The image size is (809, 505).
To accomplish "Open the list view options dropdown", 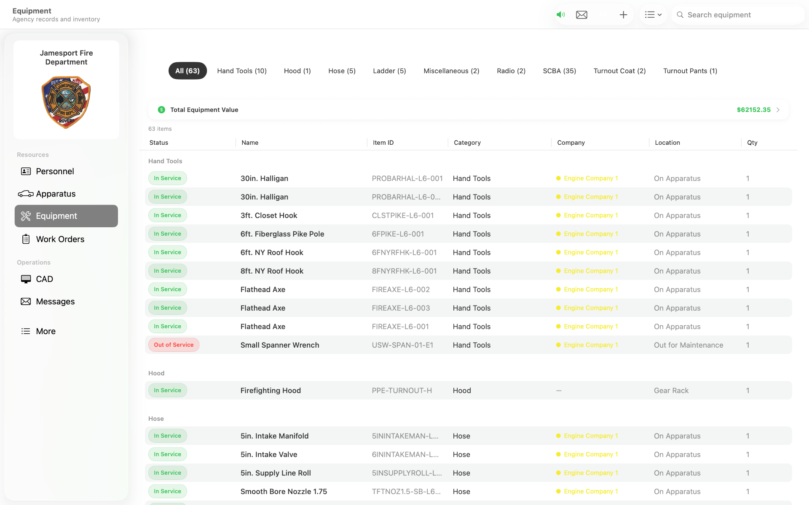I will [653, 15].
